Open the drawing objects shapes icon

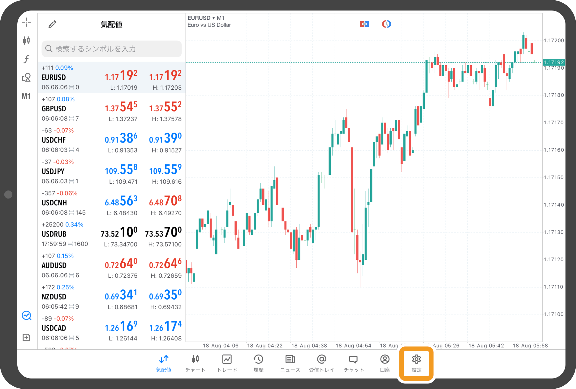point(27,77)
